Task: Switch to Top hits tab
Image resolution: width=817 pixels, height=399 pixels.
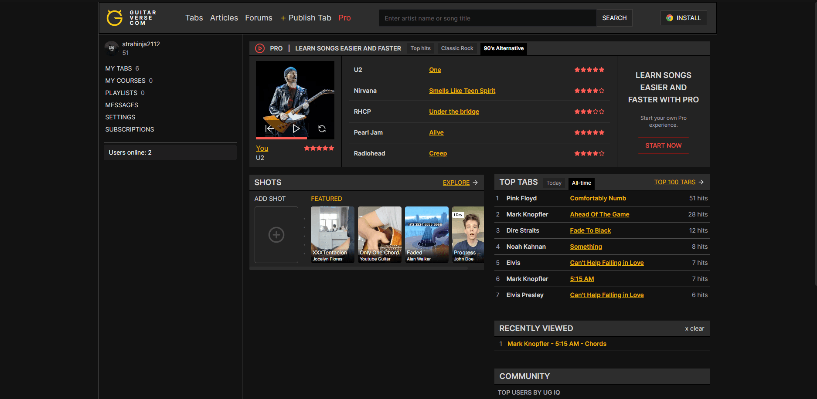Action: coord(420,48)
